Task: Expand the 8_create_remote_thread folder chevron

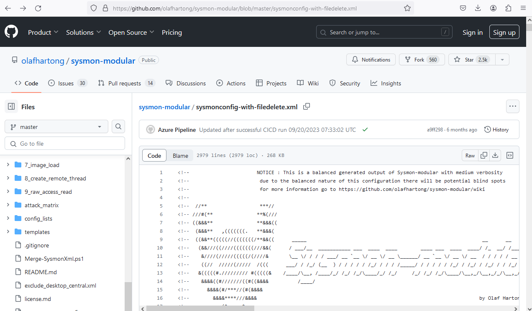Action: click(8, 178)
